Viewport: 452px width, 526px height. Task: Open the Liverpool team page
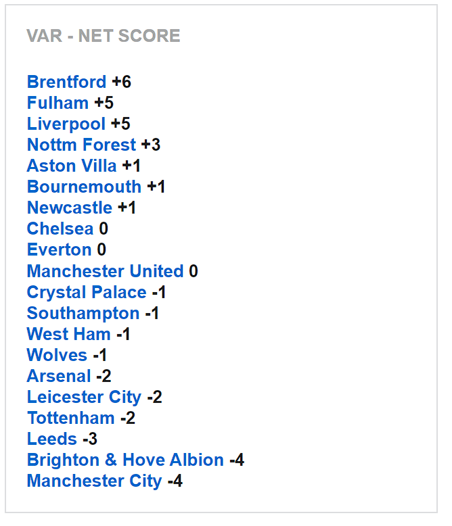(66, 124)
